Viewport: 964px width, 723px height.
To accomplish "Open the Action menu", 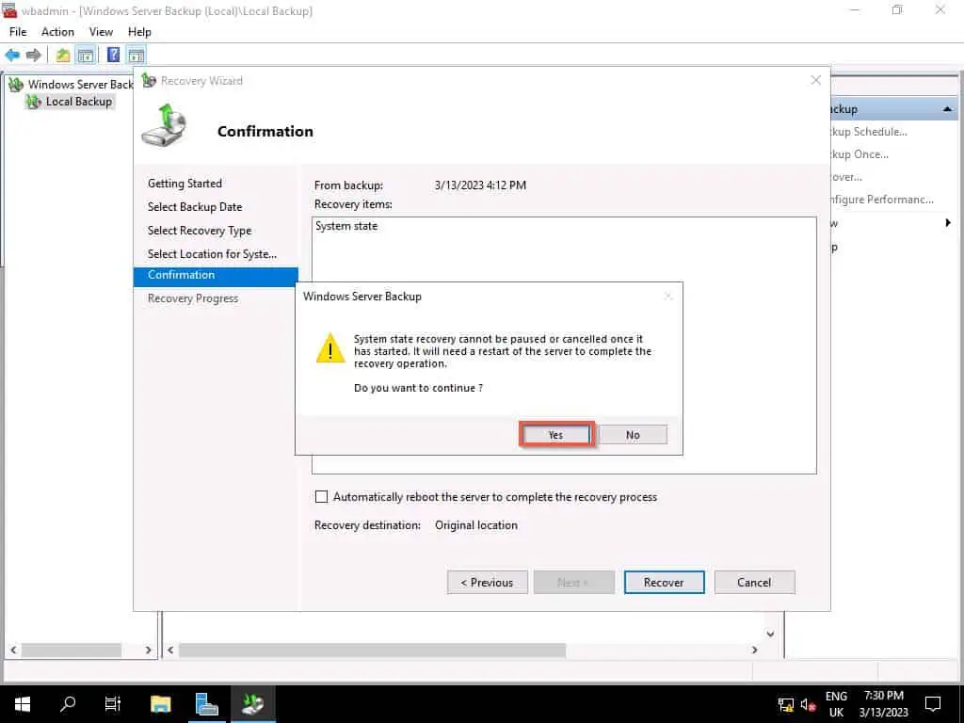I will click(57, 32).
